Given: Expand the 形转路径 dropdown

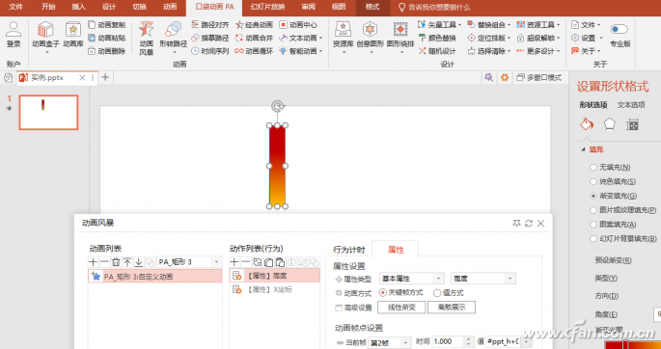Looking at the screenshot, I should (174, 53).
